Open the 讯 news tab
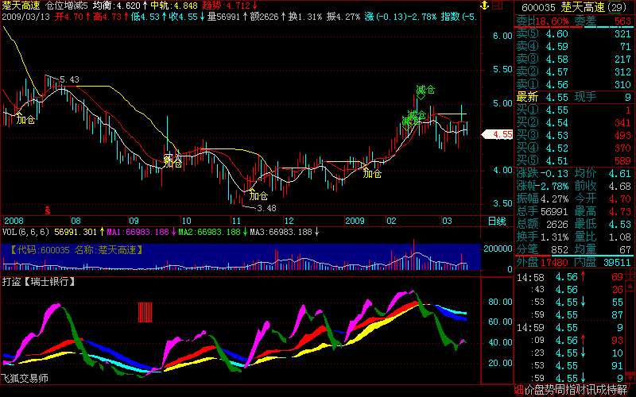Image resolution: width=636 pixels, height=397 pixels. pyautogui.click(x=590, y=390)
